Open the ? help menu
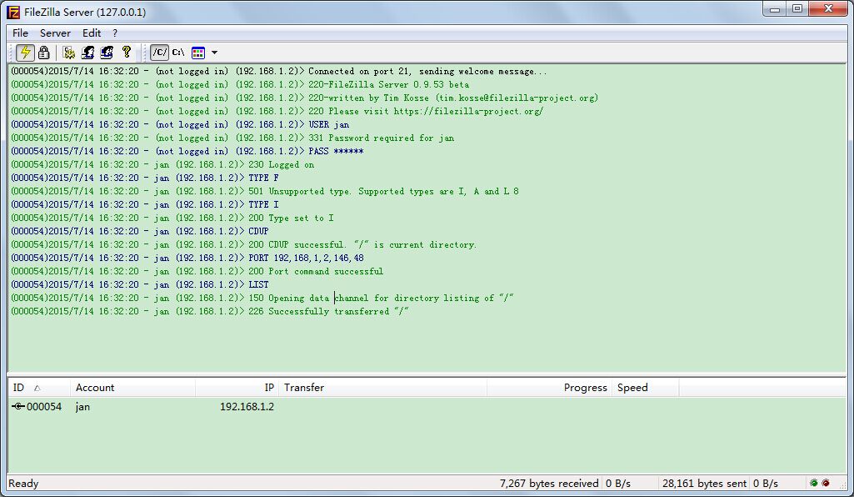Viewport: 854px width, 497px height. [x=115, y=33]
